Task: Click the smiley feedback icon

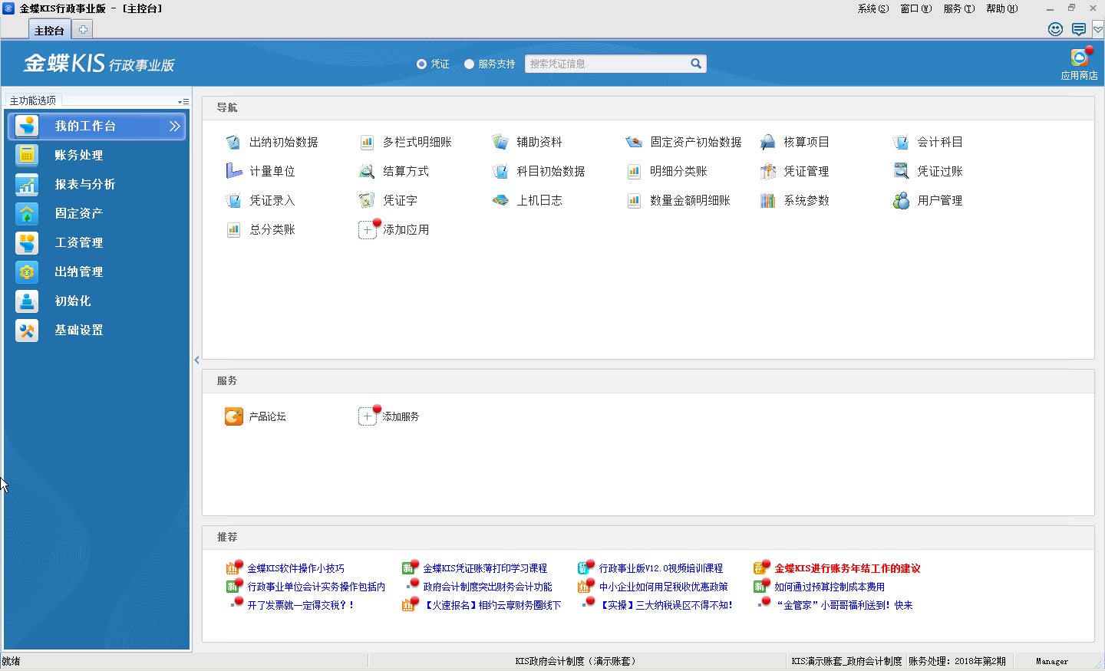Action: (1056, 29)
